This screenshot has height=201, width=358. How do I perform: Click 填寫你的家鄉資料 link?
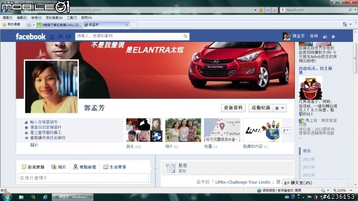pyautogui.click(x=46, y=127)
